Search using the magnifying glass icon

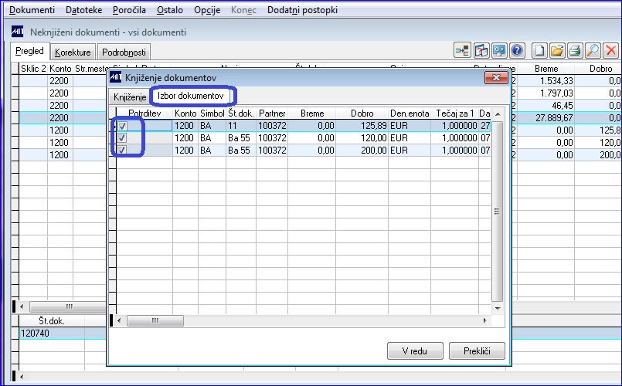593,51
